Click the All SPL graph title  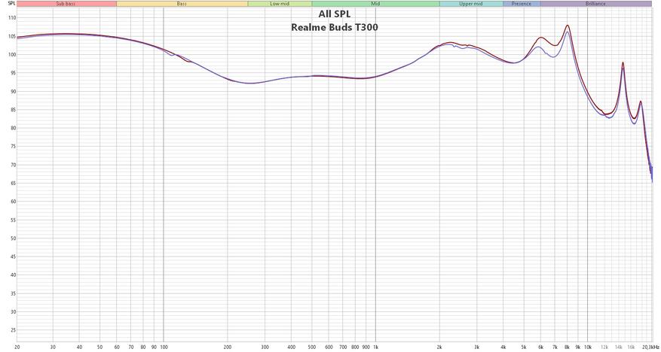coord(335,14)
